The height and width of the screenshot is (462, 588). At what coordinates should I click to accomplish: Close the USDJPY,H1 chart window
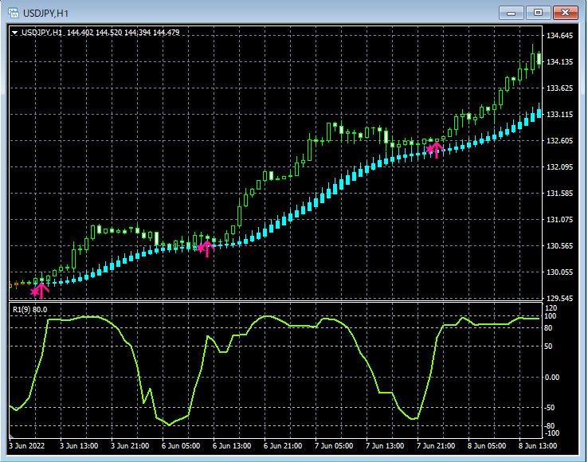click(565, 13)
